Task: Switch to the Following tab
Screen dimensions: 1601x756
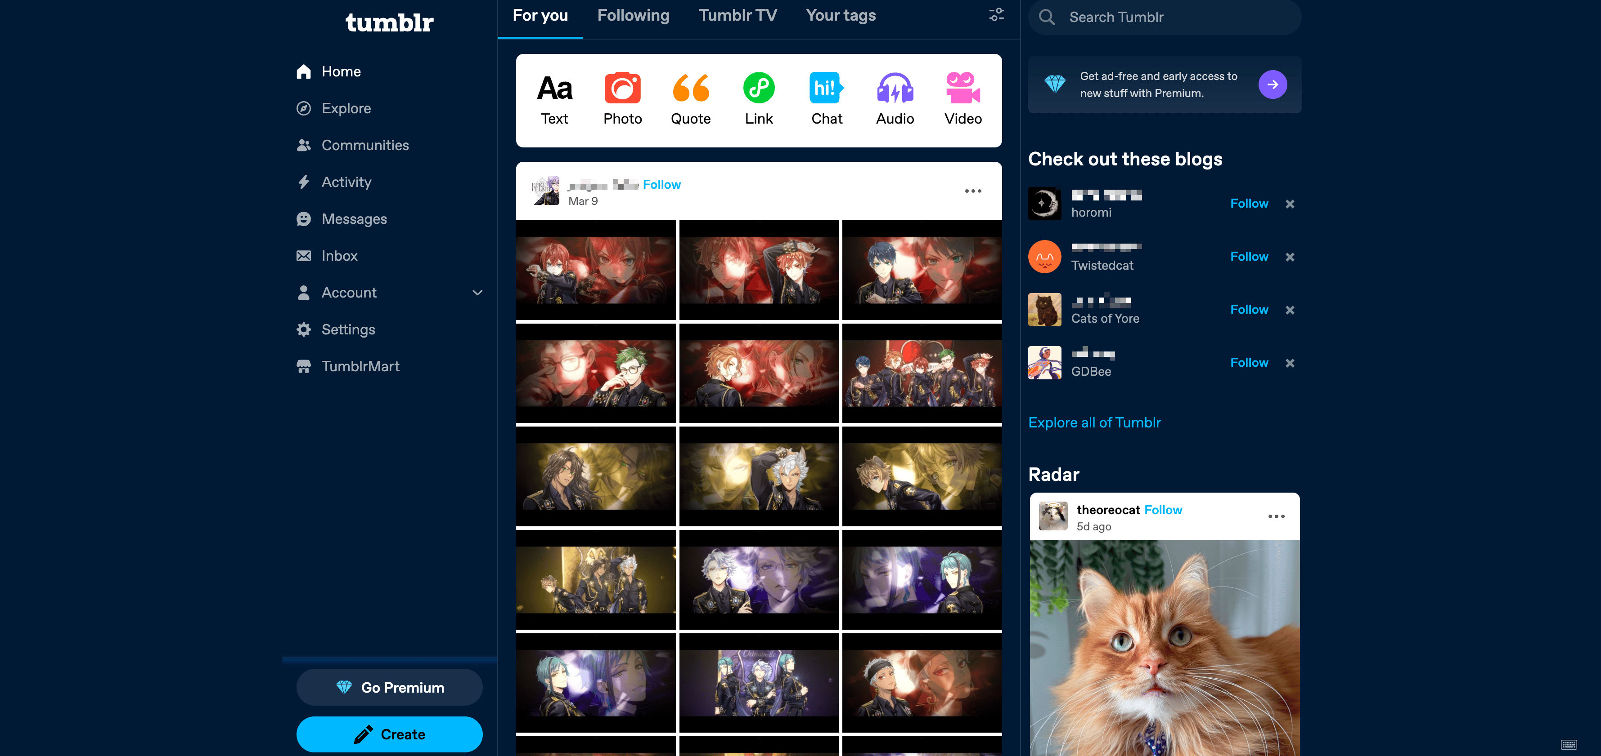Action: (x=633, y=16)
